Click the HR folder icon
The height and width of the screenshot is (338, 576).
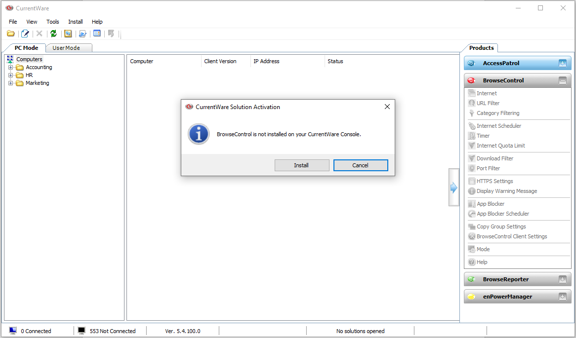coord(20,75)
